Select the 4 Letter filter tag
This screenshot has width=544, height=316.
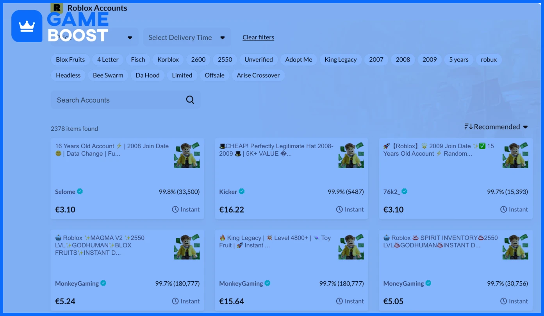pyautogui.click(x=108, y=60)
